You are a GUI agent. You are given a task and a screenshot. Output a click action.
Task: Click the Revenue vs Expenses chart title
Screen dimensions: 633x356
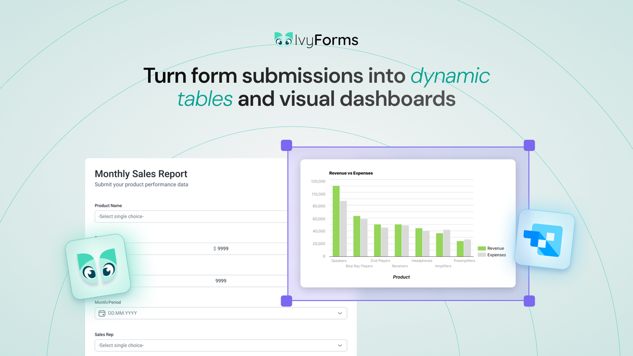coord(351,173)
